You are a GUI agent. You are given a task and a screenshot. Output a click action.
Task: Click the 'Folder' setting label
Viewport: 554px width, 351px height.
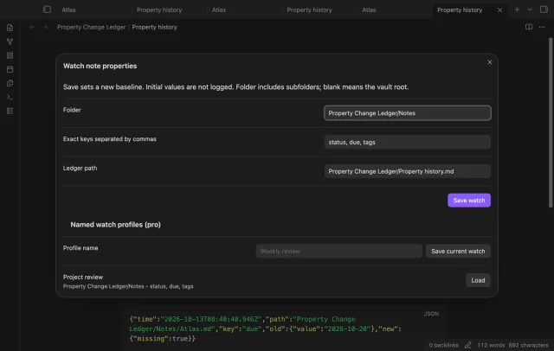pyautogui.click(x=72, y=110)
